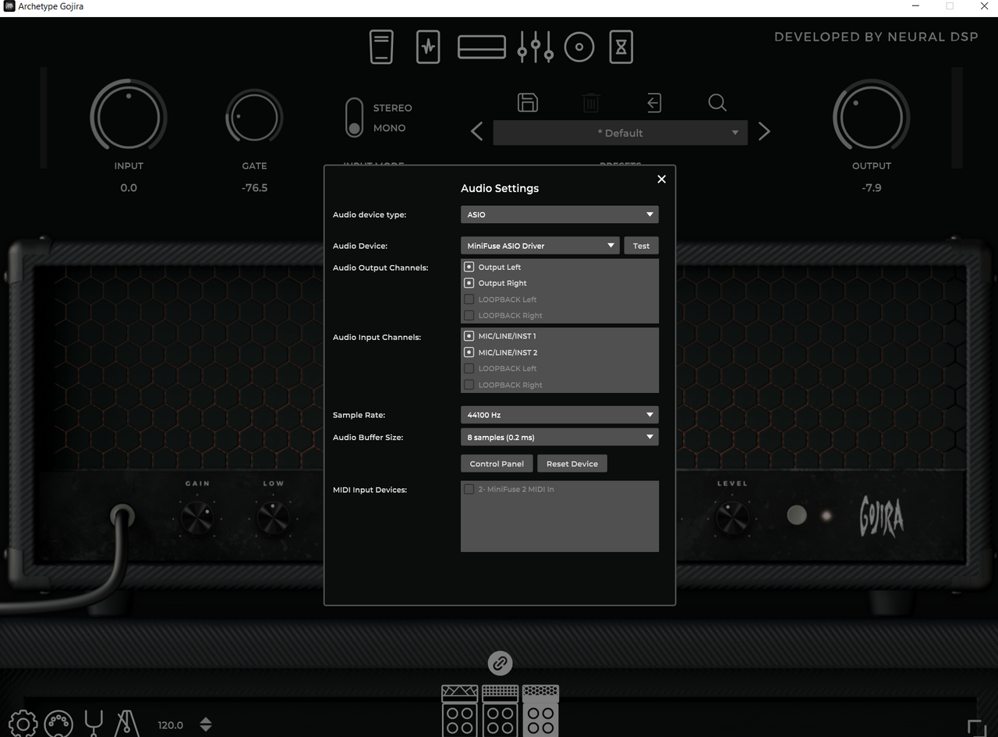Open the graphic EQ sliders section
The height and width of the screenshot is (737, 998).
[536, 47]
